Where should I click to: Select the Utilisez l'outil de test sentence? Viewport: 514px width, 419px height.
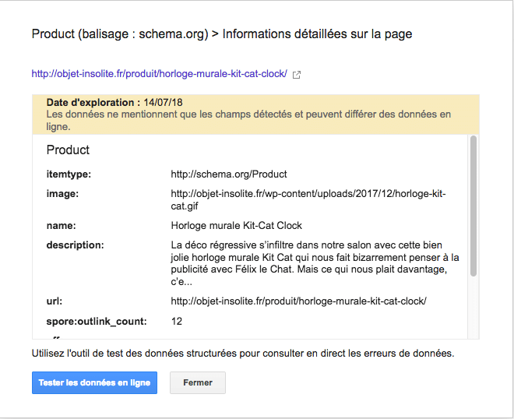pos(243,354)
